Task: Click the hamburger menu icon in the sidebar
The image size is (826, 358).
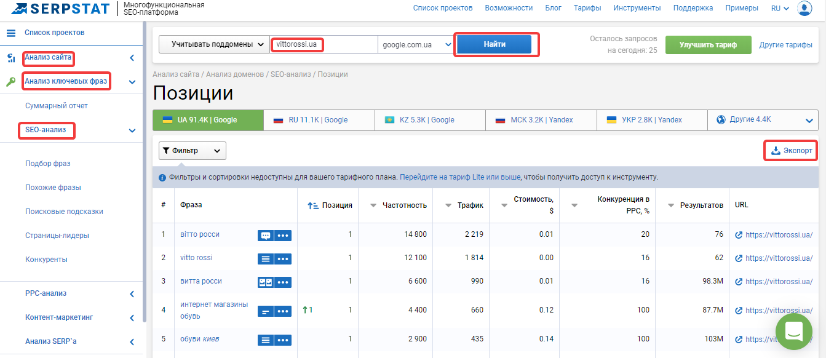Action: (x=11, y=33)
